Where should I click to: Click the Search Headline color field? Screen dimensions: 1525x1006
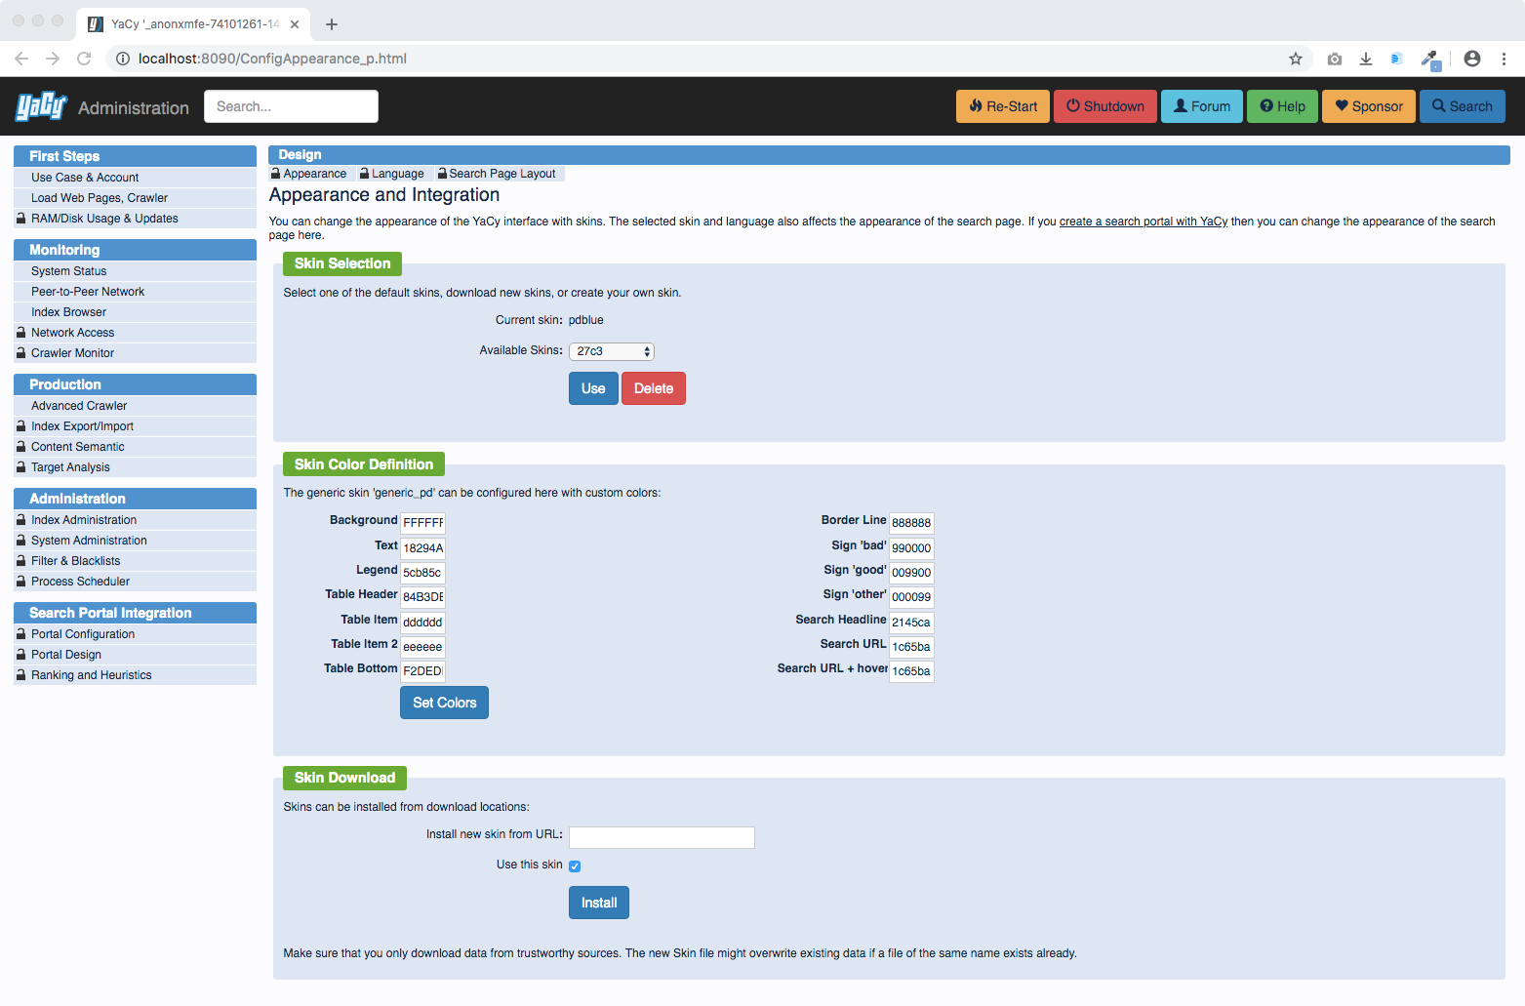click(910, 623)
